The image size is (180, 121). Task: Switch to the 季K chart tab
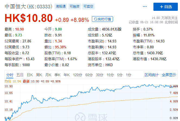pos(57,75)
